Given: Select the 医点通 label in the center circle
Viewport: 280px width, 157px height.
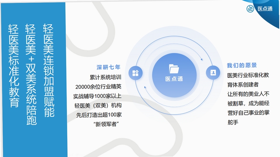Looking at the screenshot, I should 174,79.
